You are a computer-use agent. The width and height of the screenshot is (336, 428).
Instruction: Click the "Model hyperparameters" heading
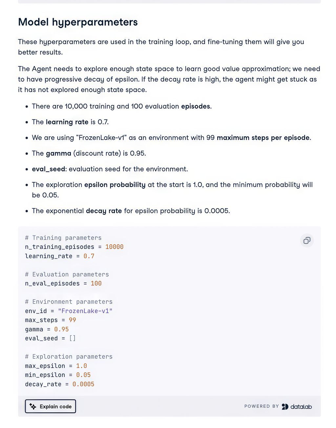(78, 22)
